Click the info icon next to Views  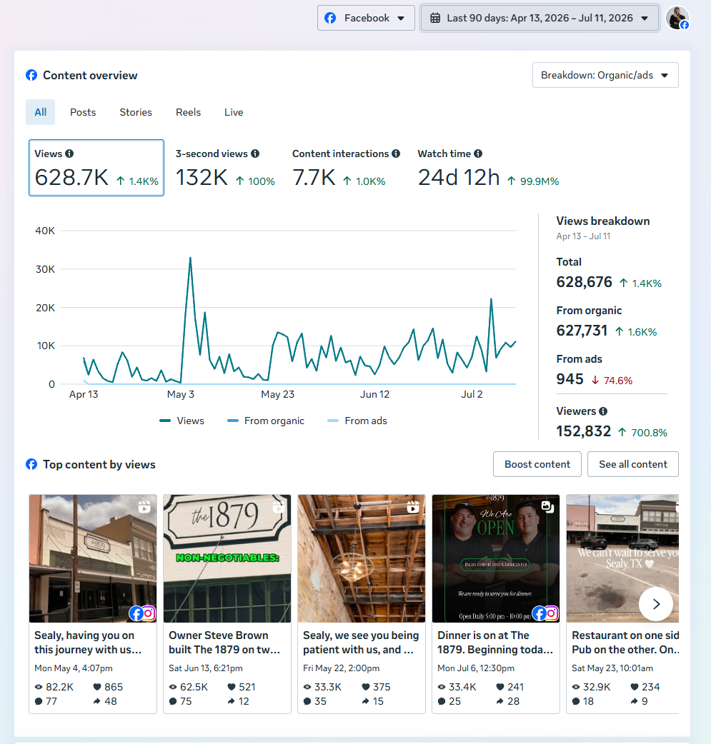pos(69,154)
